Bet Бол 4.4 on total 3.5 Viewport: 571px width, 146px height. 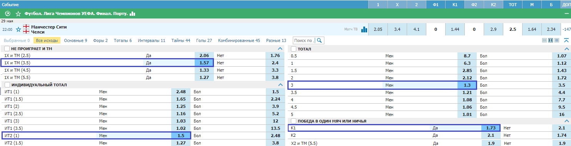click(561, 92)
